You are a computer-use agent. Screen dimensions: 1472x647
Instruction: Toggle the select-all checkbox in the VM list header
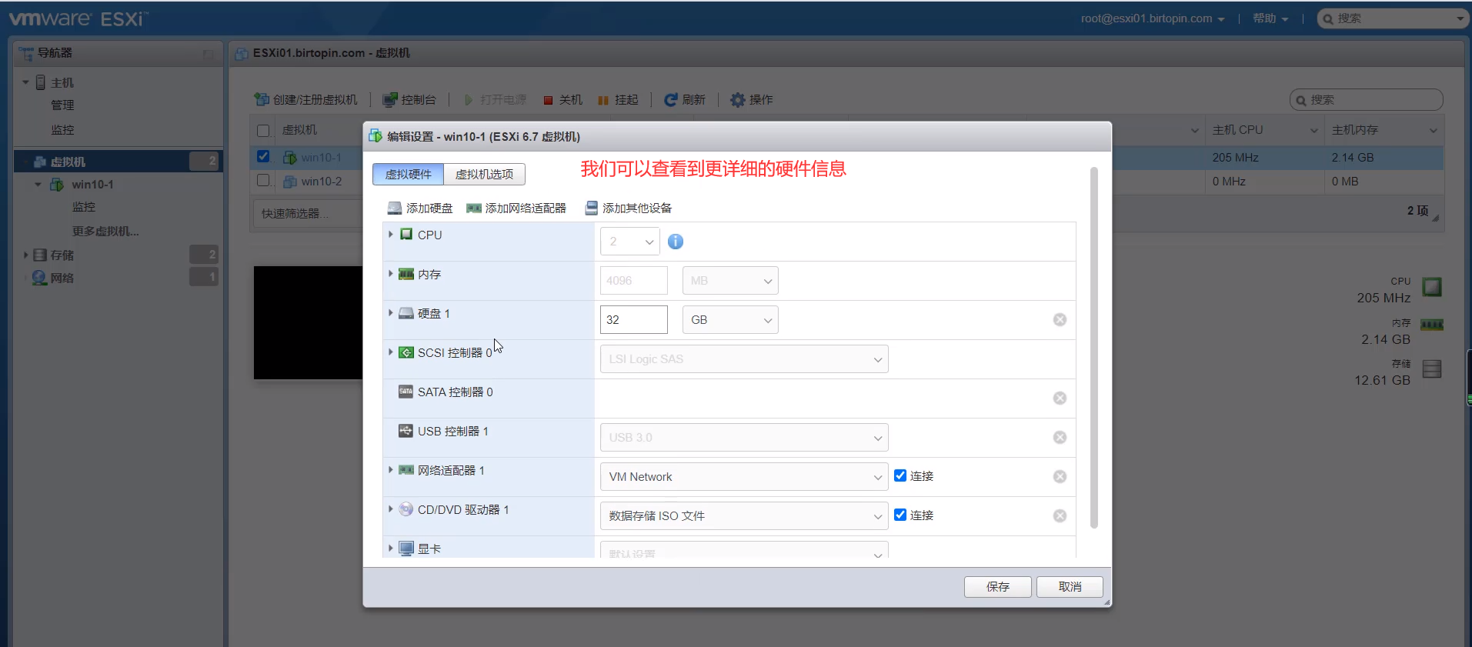point(263,131)
